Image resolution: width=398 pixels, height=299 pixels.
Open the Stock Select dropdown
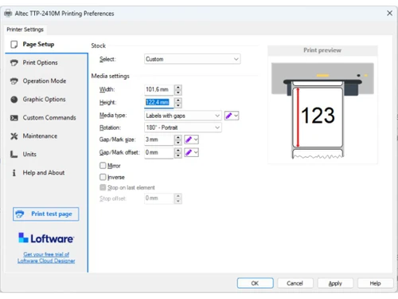click(x=193, y=59)
